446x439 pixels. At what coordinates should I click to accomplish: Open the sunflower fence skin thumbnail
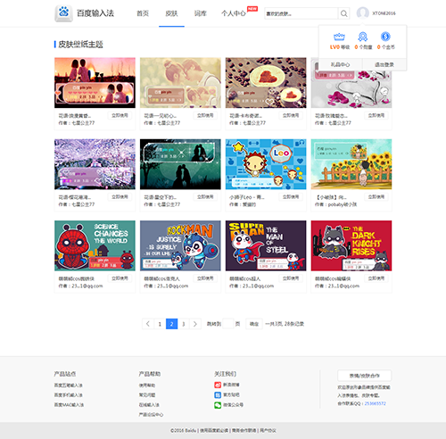tap(351, 164)
